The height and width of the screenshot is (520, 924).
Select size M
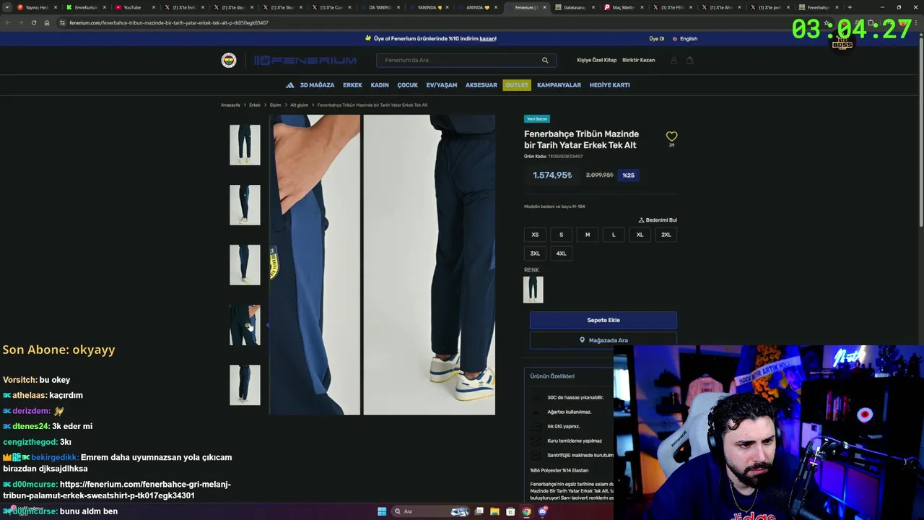[588, 235]
